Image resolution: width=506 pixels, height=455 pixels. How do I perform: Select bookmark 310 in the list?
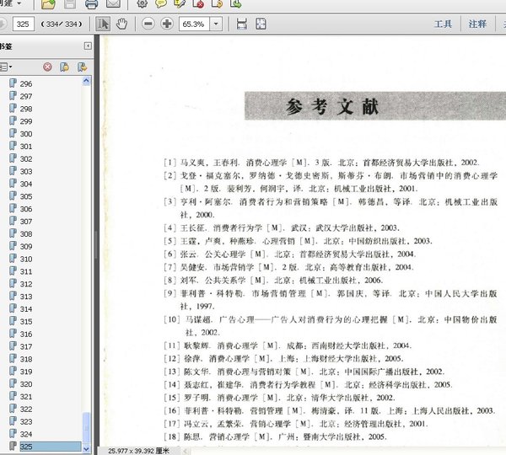(x=26, y=259)
